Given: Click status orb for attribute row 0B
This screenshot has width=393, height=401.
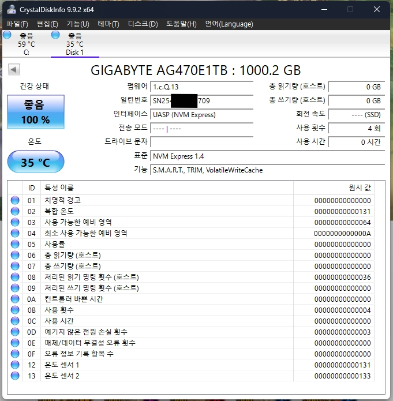Looking at the screenshot, I should click(15, 310).
